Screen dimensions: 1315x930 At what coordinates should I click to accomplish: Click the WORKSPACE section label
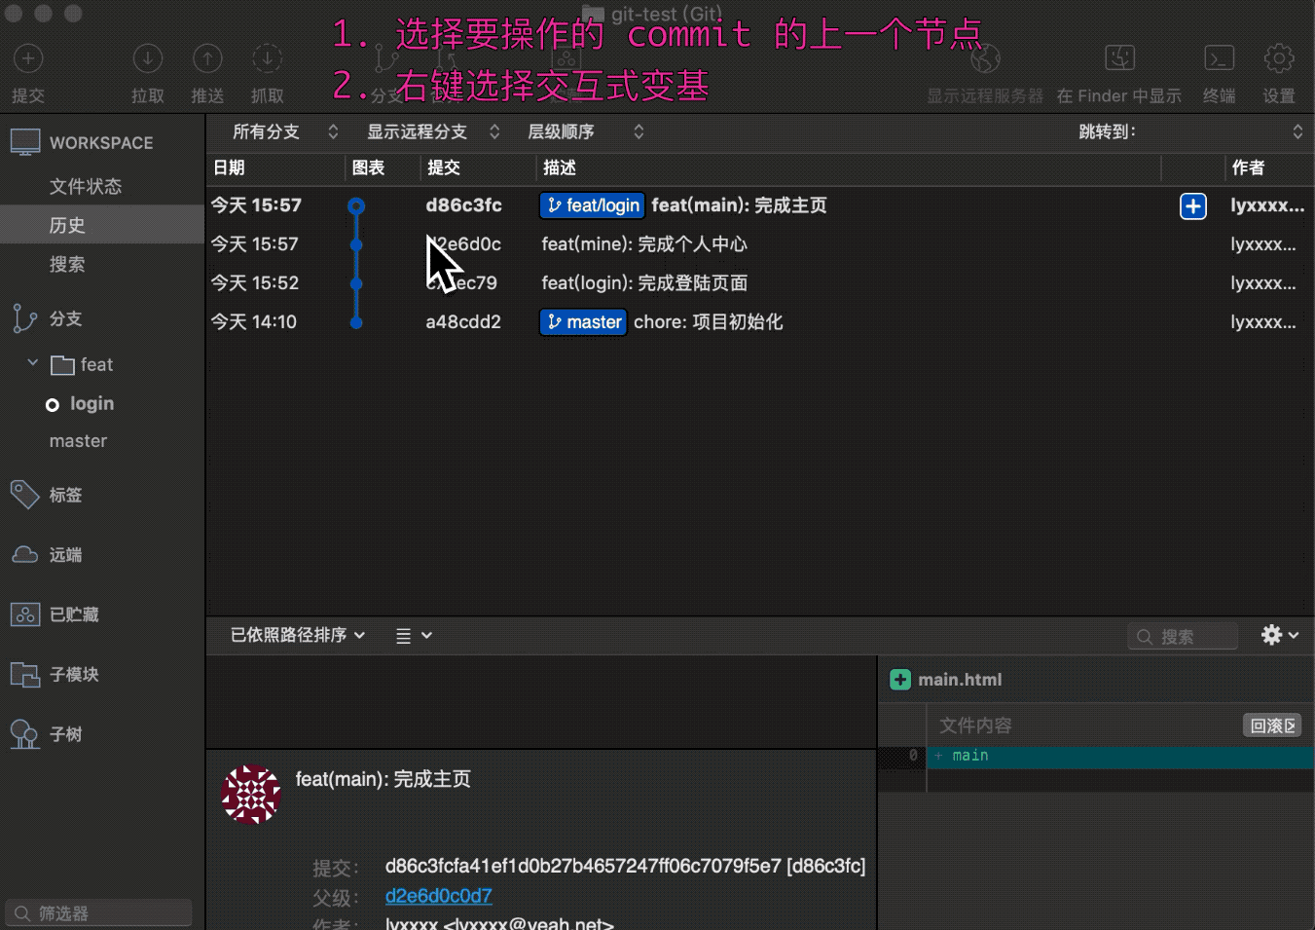coord(101,143)
